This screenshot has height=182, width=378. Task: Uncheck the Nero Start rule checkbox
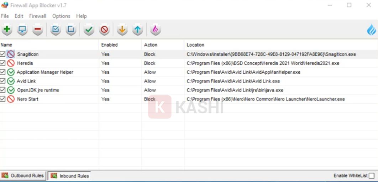point(3,99)
